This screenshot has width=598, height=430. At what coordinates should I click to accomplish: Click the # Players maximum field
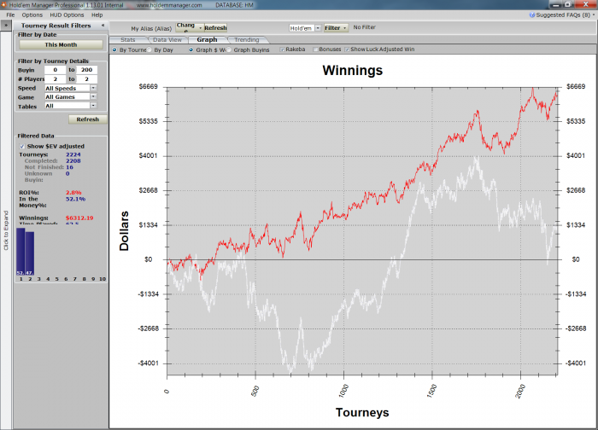86,78
